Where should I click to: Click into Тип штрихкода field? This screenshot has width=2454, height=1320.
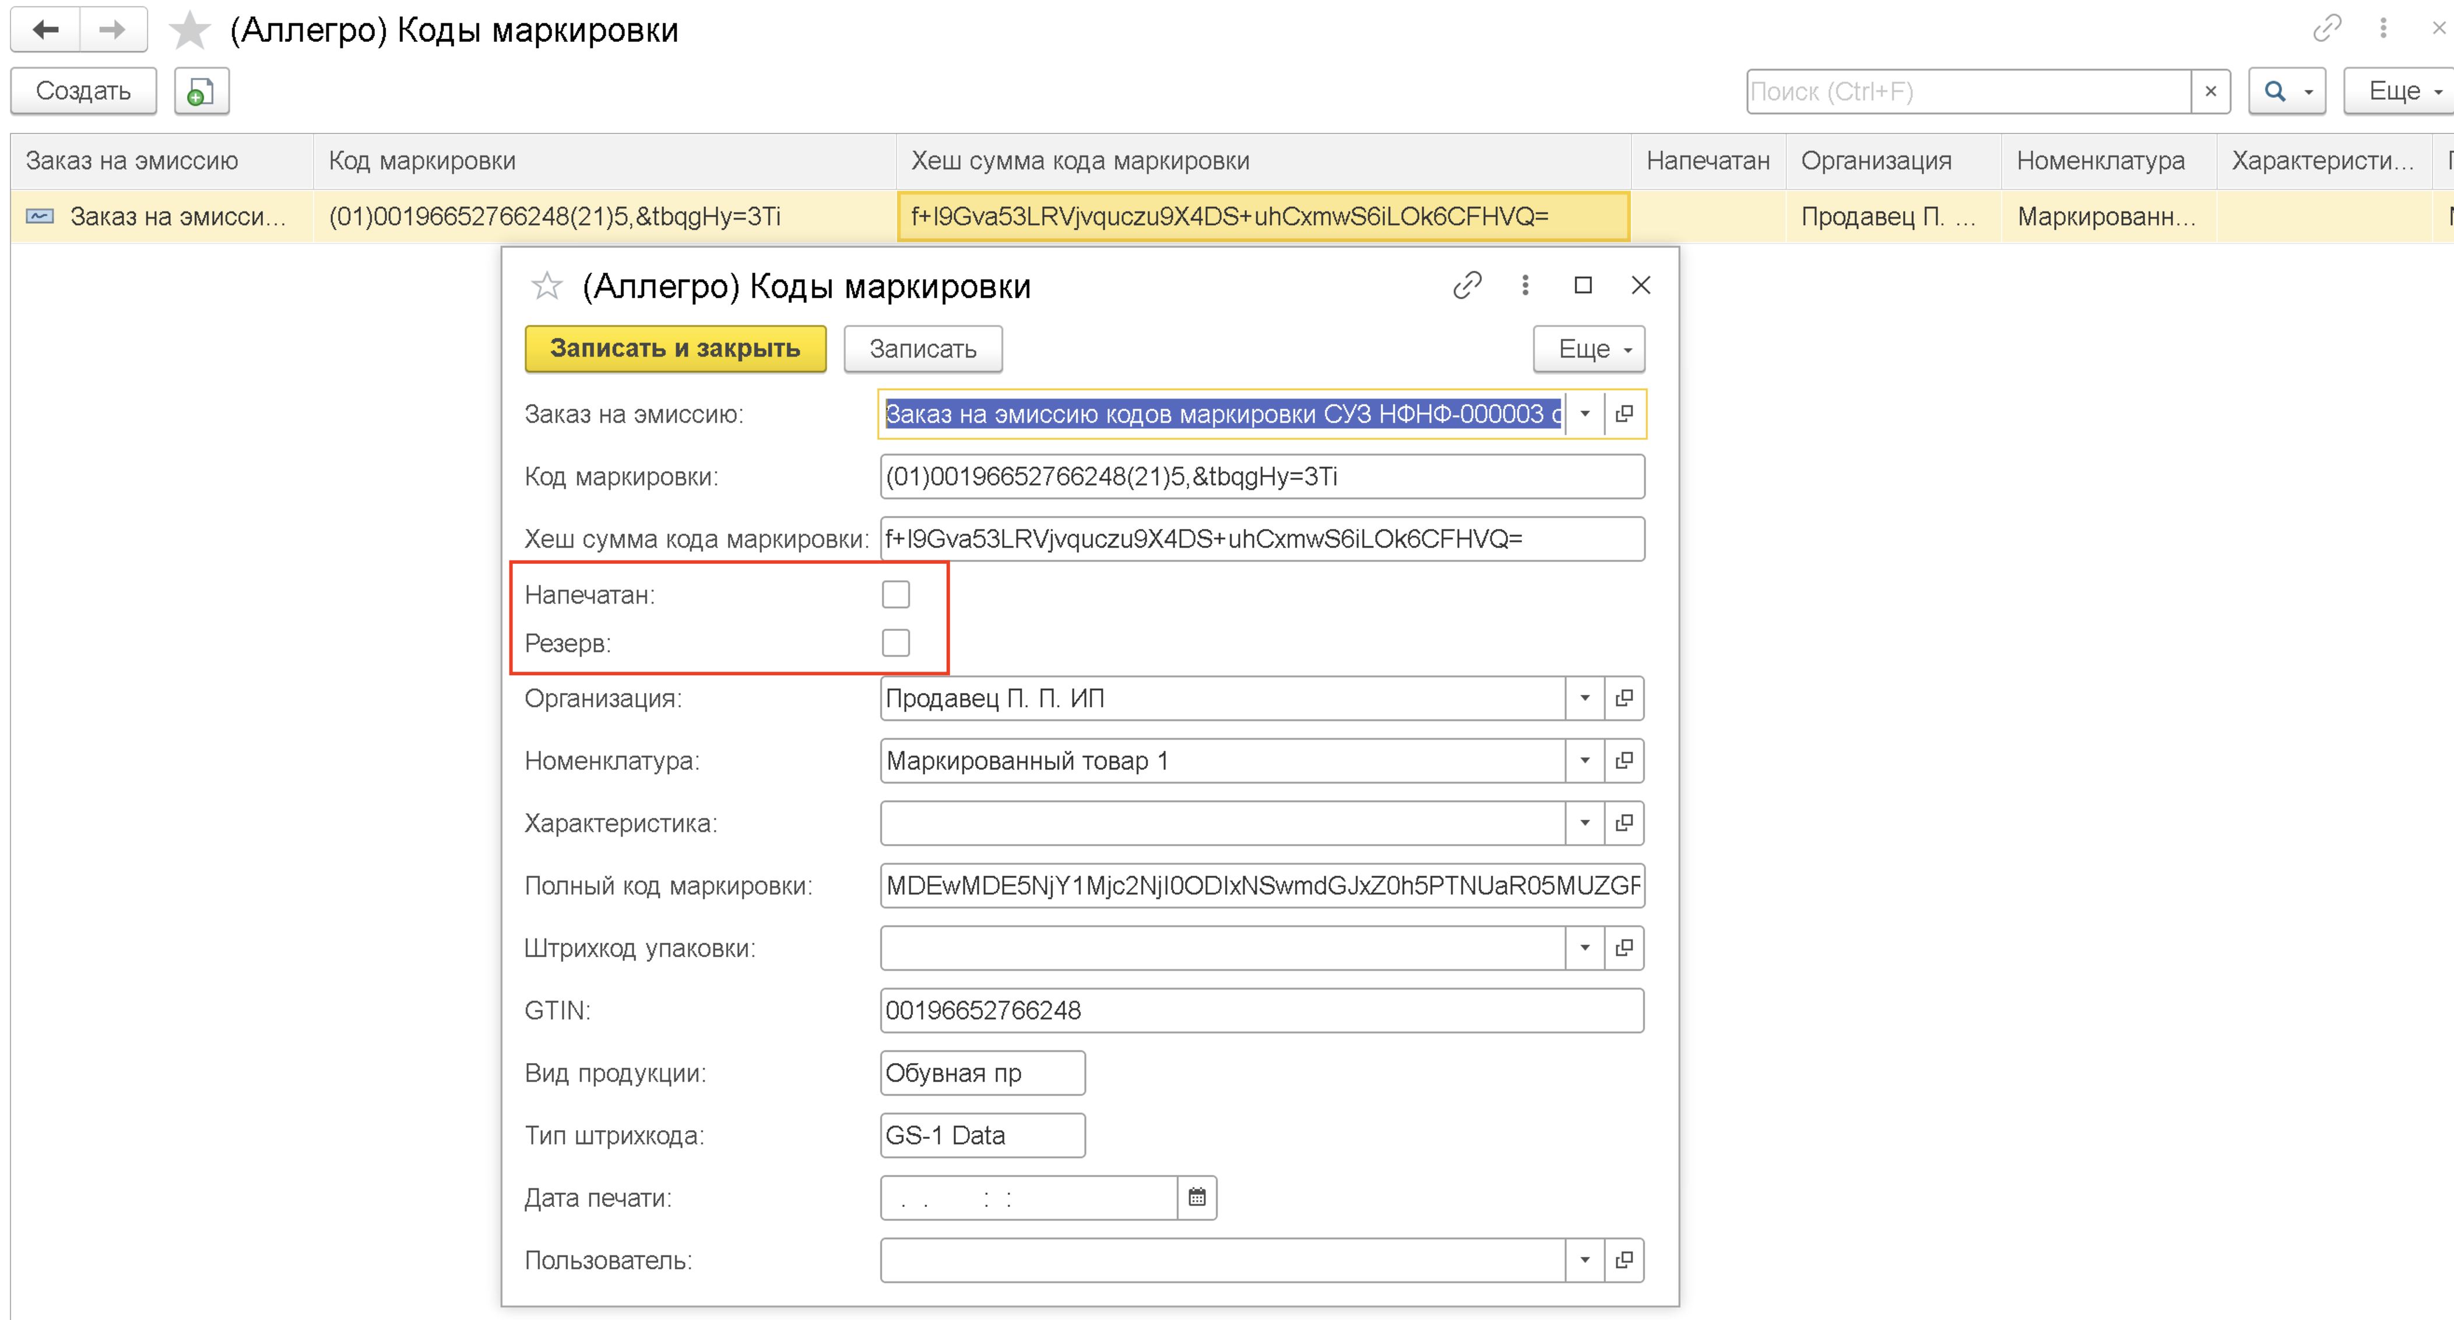(x=982, y=1135)
